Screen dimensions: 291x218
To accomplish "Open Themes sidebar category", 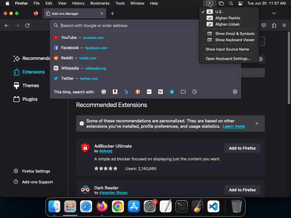I will click(x=26, y=85).
